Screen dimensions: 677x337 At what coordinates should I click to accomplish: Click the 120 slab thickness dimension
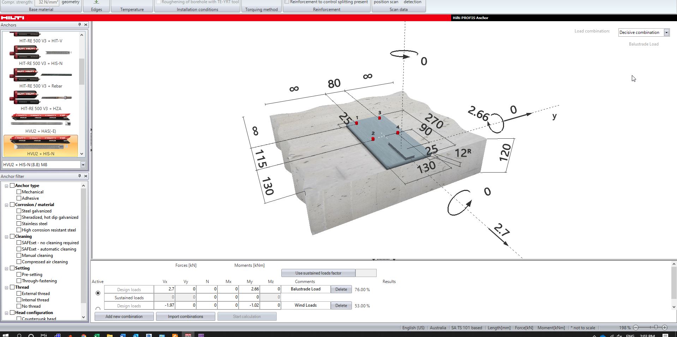505,152
